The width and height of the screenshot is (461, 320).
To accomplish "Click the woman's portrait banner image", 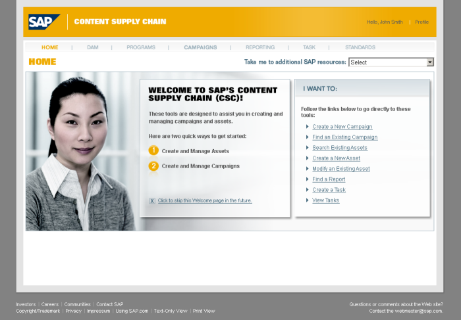I will click(x=79, y=151).
